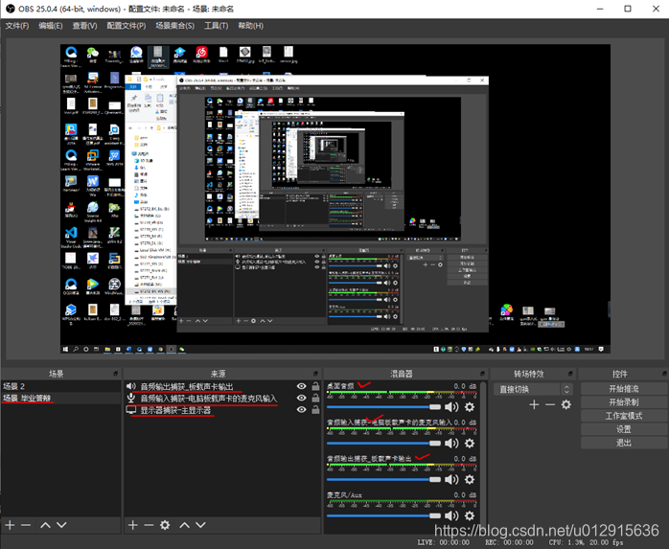Click 退出 button
Screen dimensions: 669x549
623,443
